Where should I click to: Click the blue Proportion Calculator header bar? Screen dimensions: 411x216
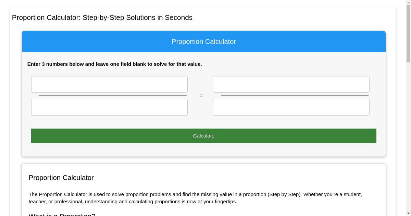(203, 41)
